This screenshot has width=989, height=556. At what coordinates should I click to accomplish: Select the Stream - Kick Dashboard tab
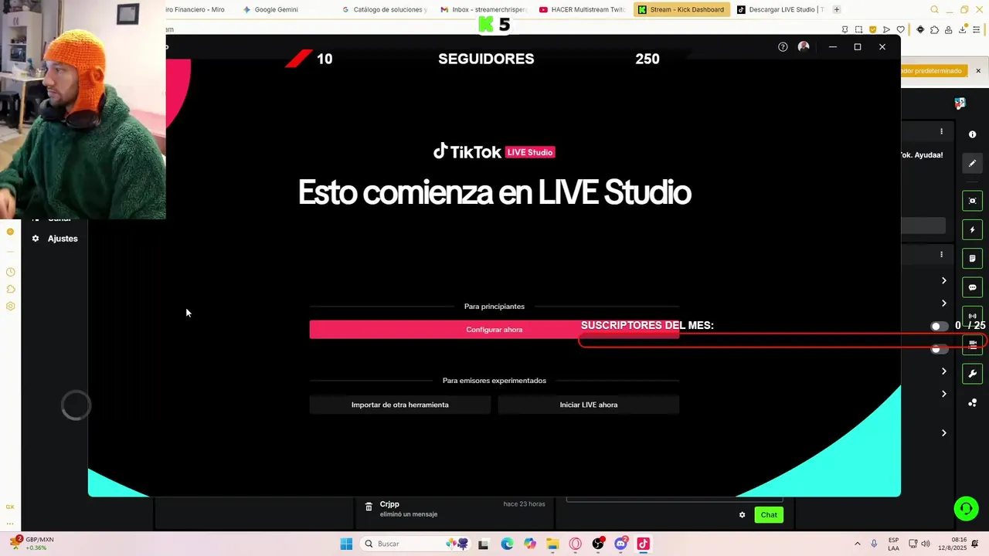coord(681,9)
